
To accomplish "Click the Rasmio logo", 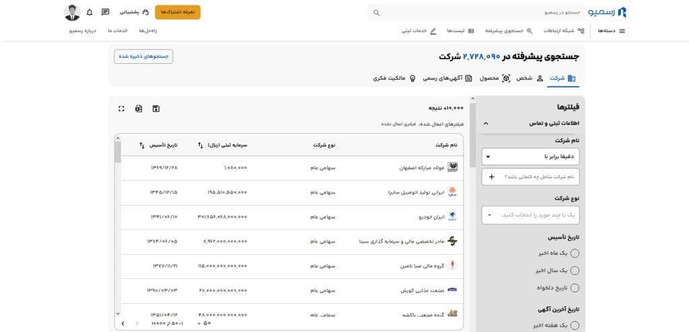I will [608, 12].
